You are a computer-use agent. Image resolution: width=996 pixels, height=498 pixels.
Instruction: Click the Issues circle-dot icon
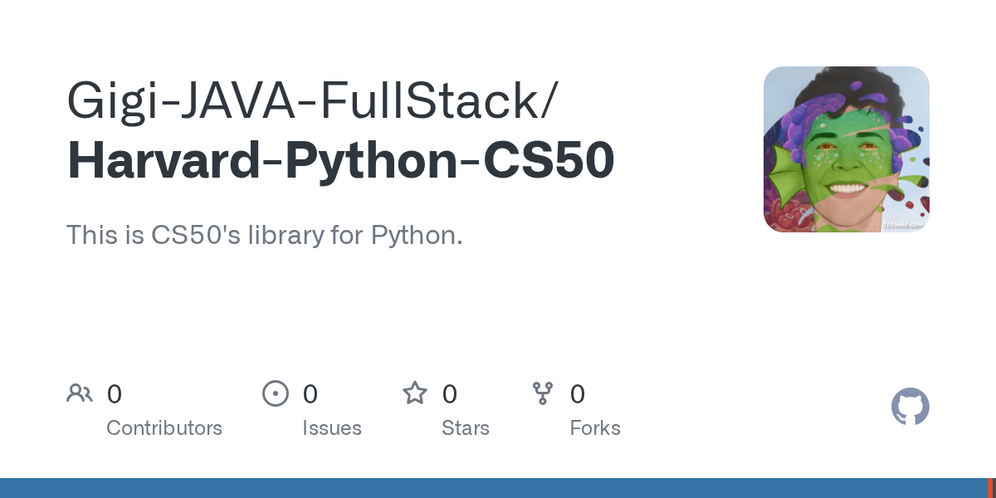point(276,393)
